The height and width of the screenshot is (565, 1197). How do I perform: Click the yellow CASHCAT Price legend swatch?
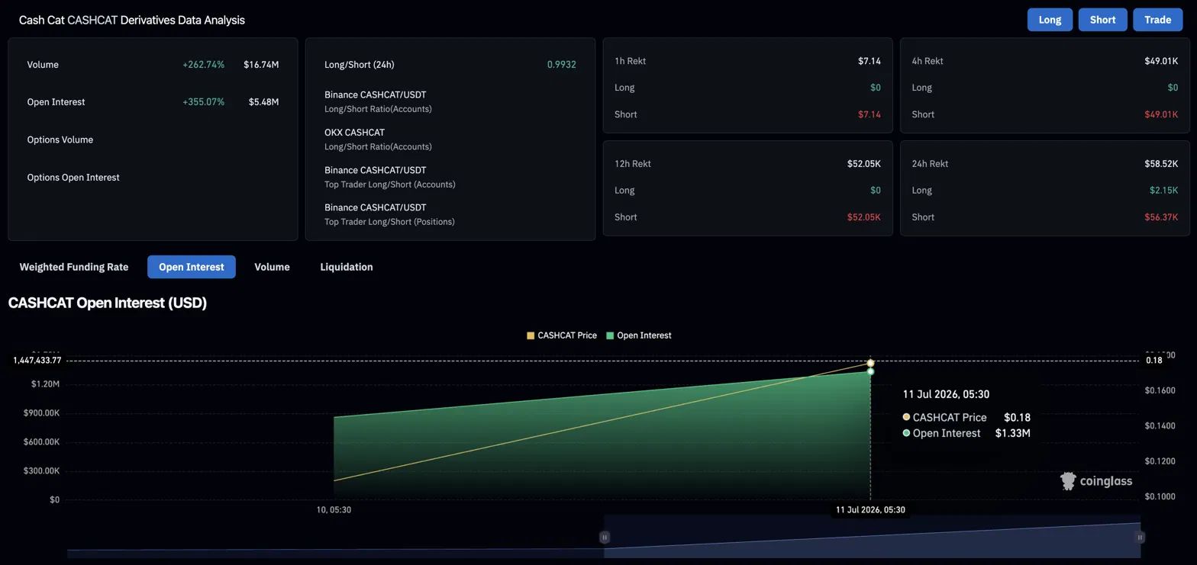tap(531, 335)
